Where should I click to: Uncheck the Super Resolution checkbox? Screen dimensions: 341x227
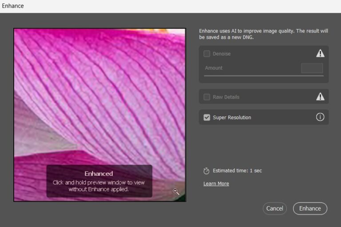click(206, 118)
